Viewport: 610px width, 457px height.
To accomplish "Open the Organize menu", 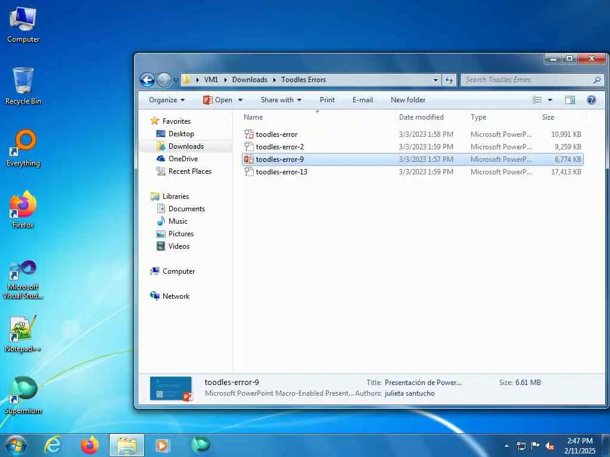I will pos(167,100).
